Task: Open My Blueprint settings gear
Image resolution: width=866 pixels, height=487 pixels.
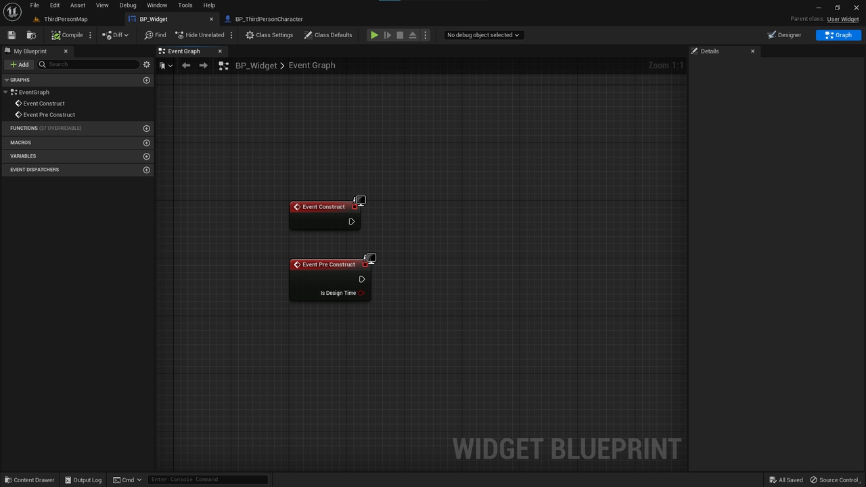Action: (x=146, y=64)
